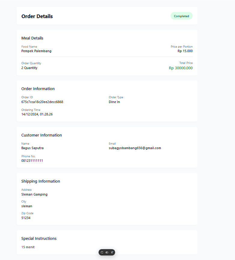Screen dimensions: 235x260
Task: Click the Completed status badge
Action: [182, 16]
